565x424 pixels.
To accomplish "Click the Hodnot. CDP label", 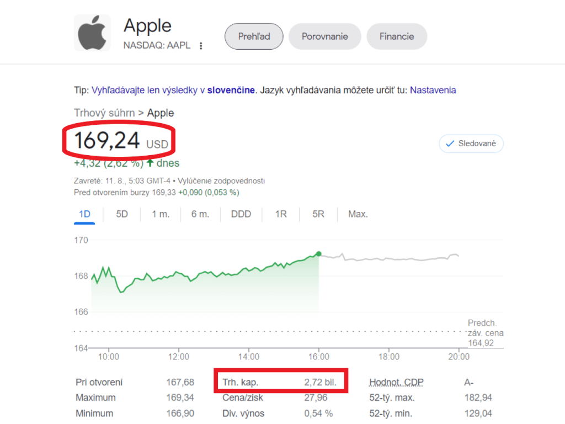I will point(396,382).
